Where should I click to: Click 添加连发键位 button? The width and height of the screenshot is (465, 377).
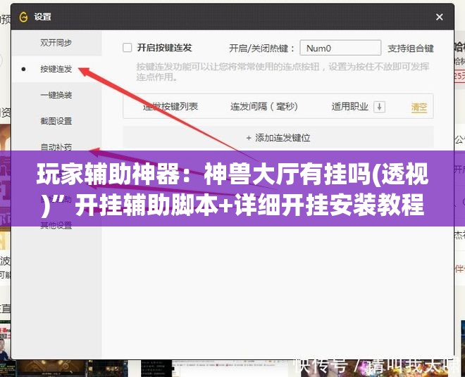(278, 138)
